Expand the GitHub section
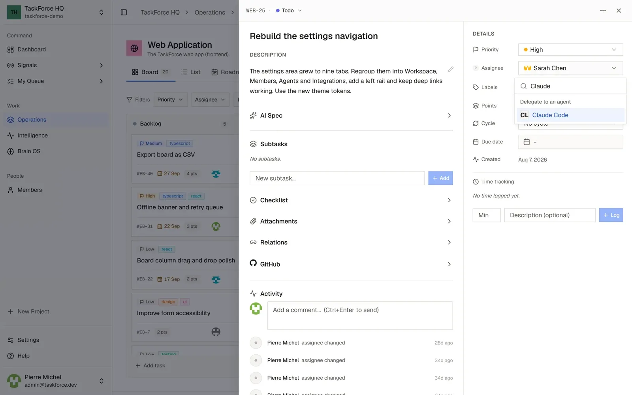632x395 pixels. (351, 264)
